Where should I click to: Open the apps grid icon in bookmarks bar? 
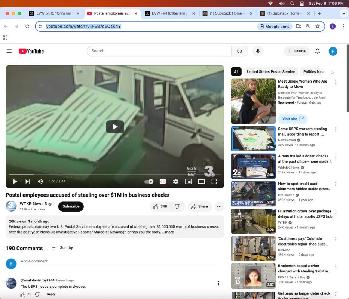pos(5,37)
